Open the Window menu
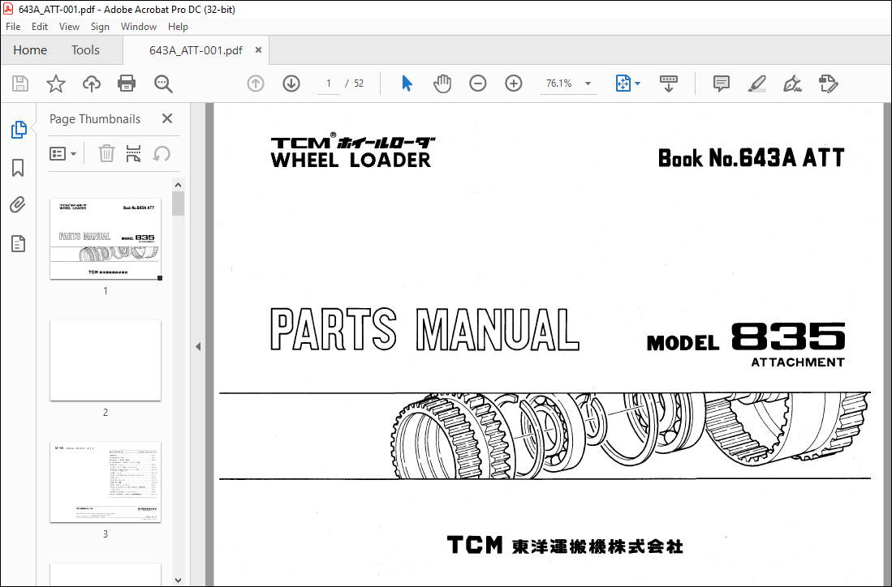The image size is (892, 587). tap(138, 27)
